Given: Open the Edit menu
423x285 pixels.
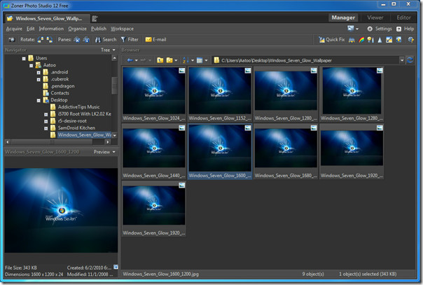Looking at the screenshot, I should click(31, 29).
